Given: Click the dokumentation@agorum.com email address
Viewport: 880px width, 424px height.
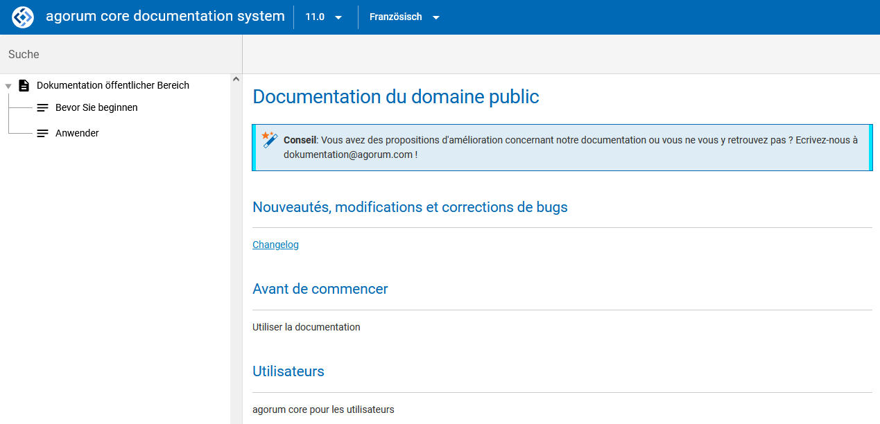Looking at the screenshot, I should pyautogui.click(x=348, y=155).
